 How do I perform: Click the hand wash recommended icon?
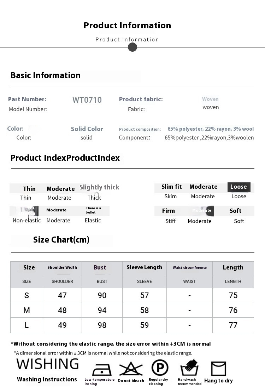189,368
